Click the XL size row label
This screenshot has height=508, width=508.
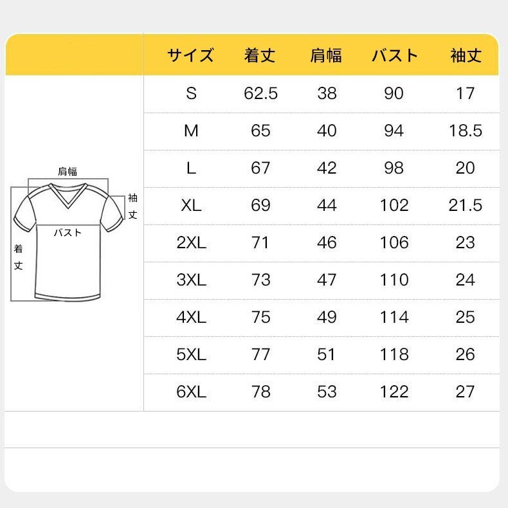pos(191,205)
